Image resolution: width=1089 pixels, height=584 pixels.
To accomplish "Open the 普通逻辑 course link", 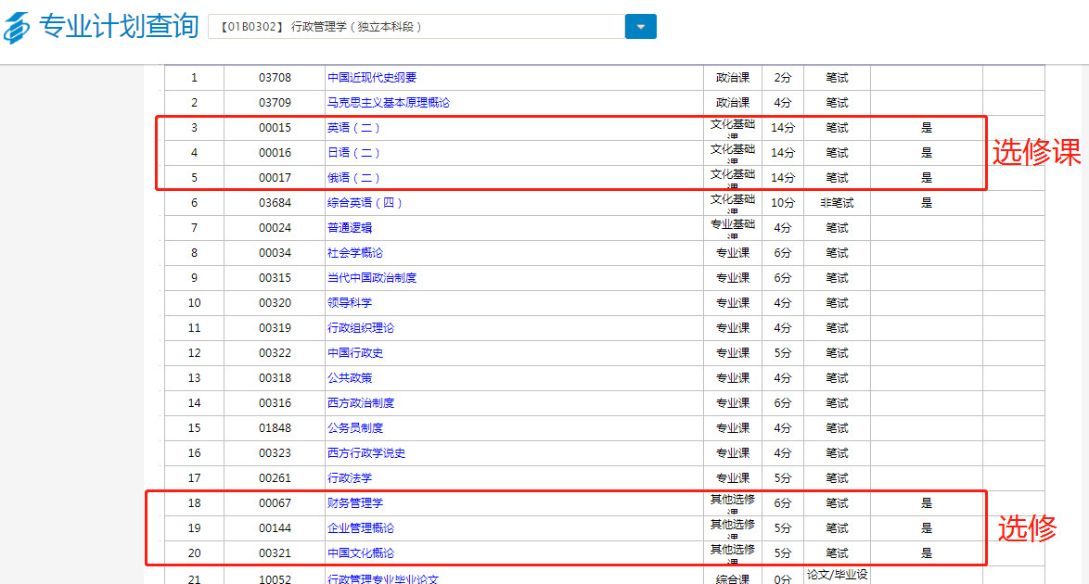I will coord(350,228).
